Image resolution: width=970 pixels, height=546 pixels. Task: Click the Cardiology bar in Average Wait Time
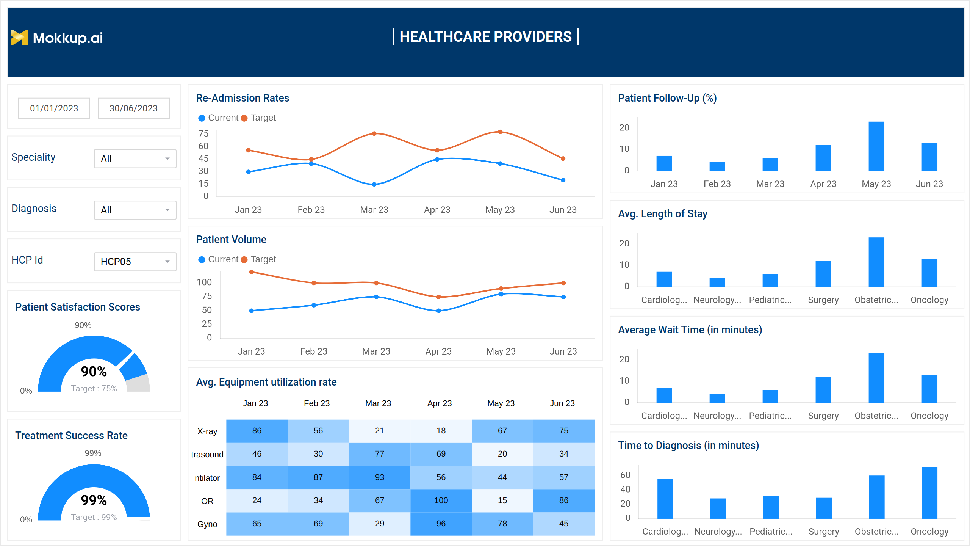pos(664,395)
